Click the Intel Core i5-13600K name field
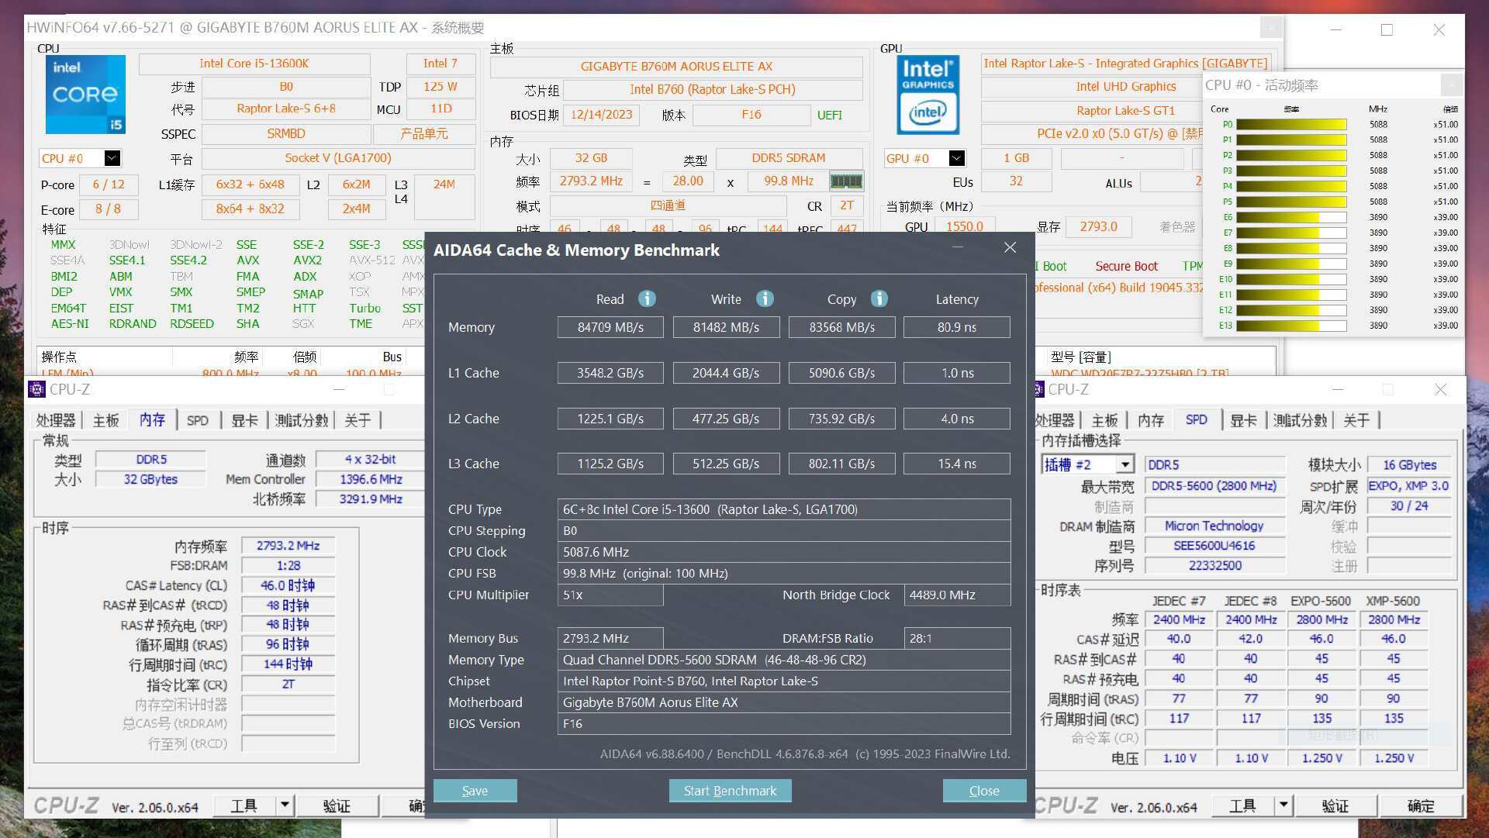This screenshot has height=838, width=1489. [x=254, y=64]
